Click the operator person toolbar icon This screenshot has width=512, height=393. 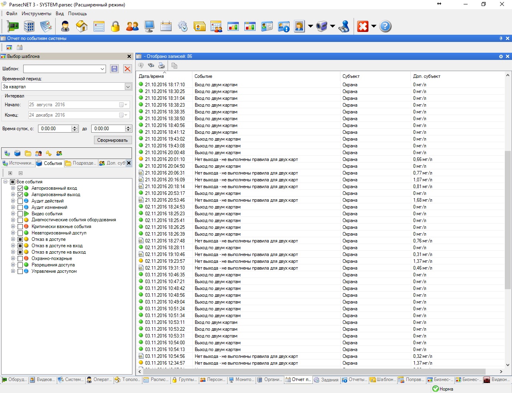[65, 26]
